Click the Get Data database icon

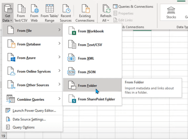tap(8, 9)
